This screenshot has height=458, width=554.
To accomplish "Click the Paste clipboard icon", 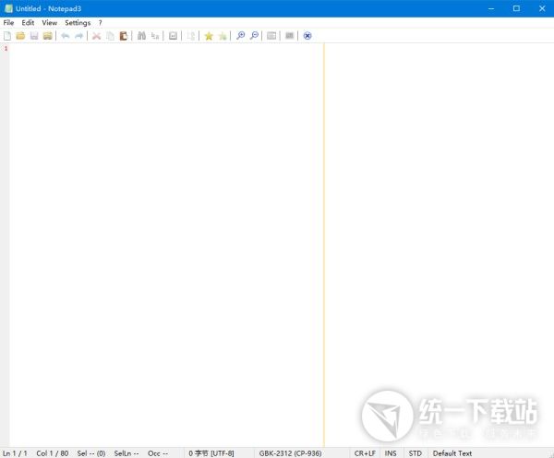I will click(123, 36).
